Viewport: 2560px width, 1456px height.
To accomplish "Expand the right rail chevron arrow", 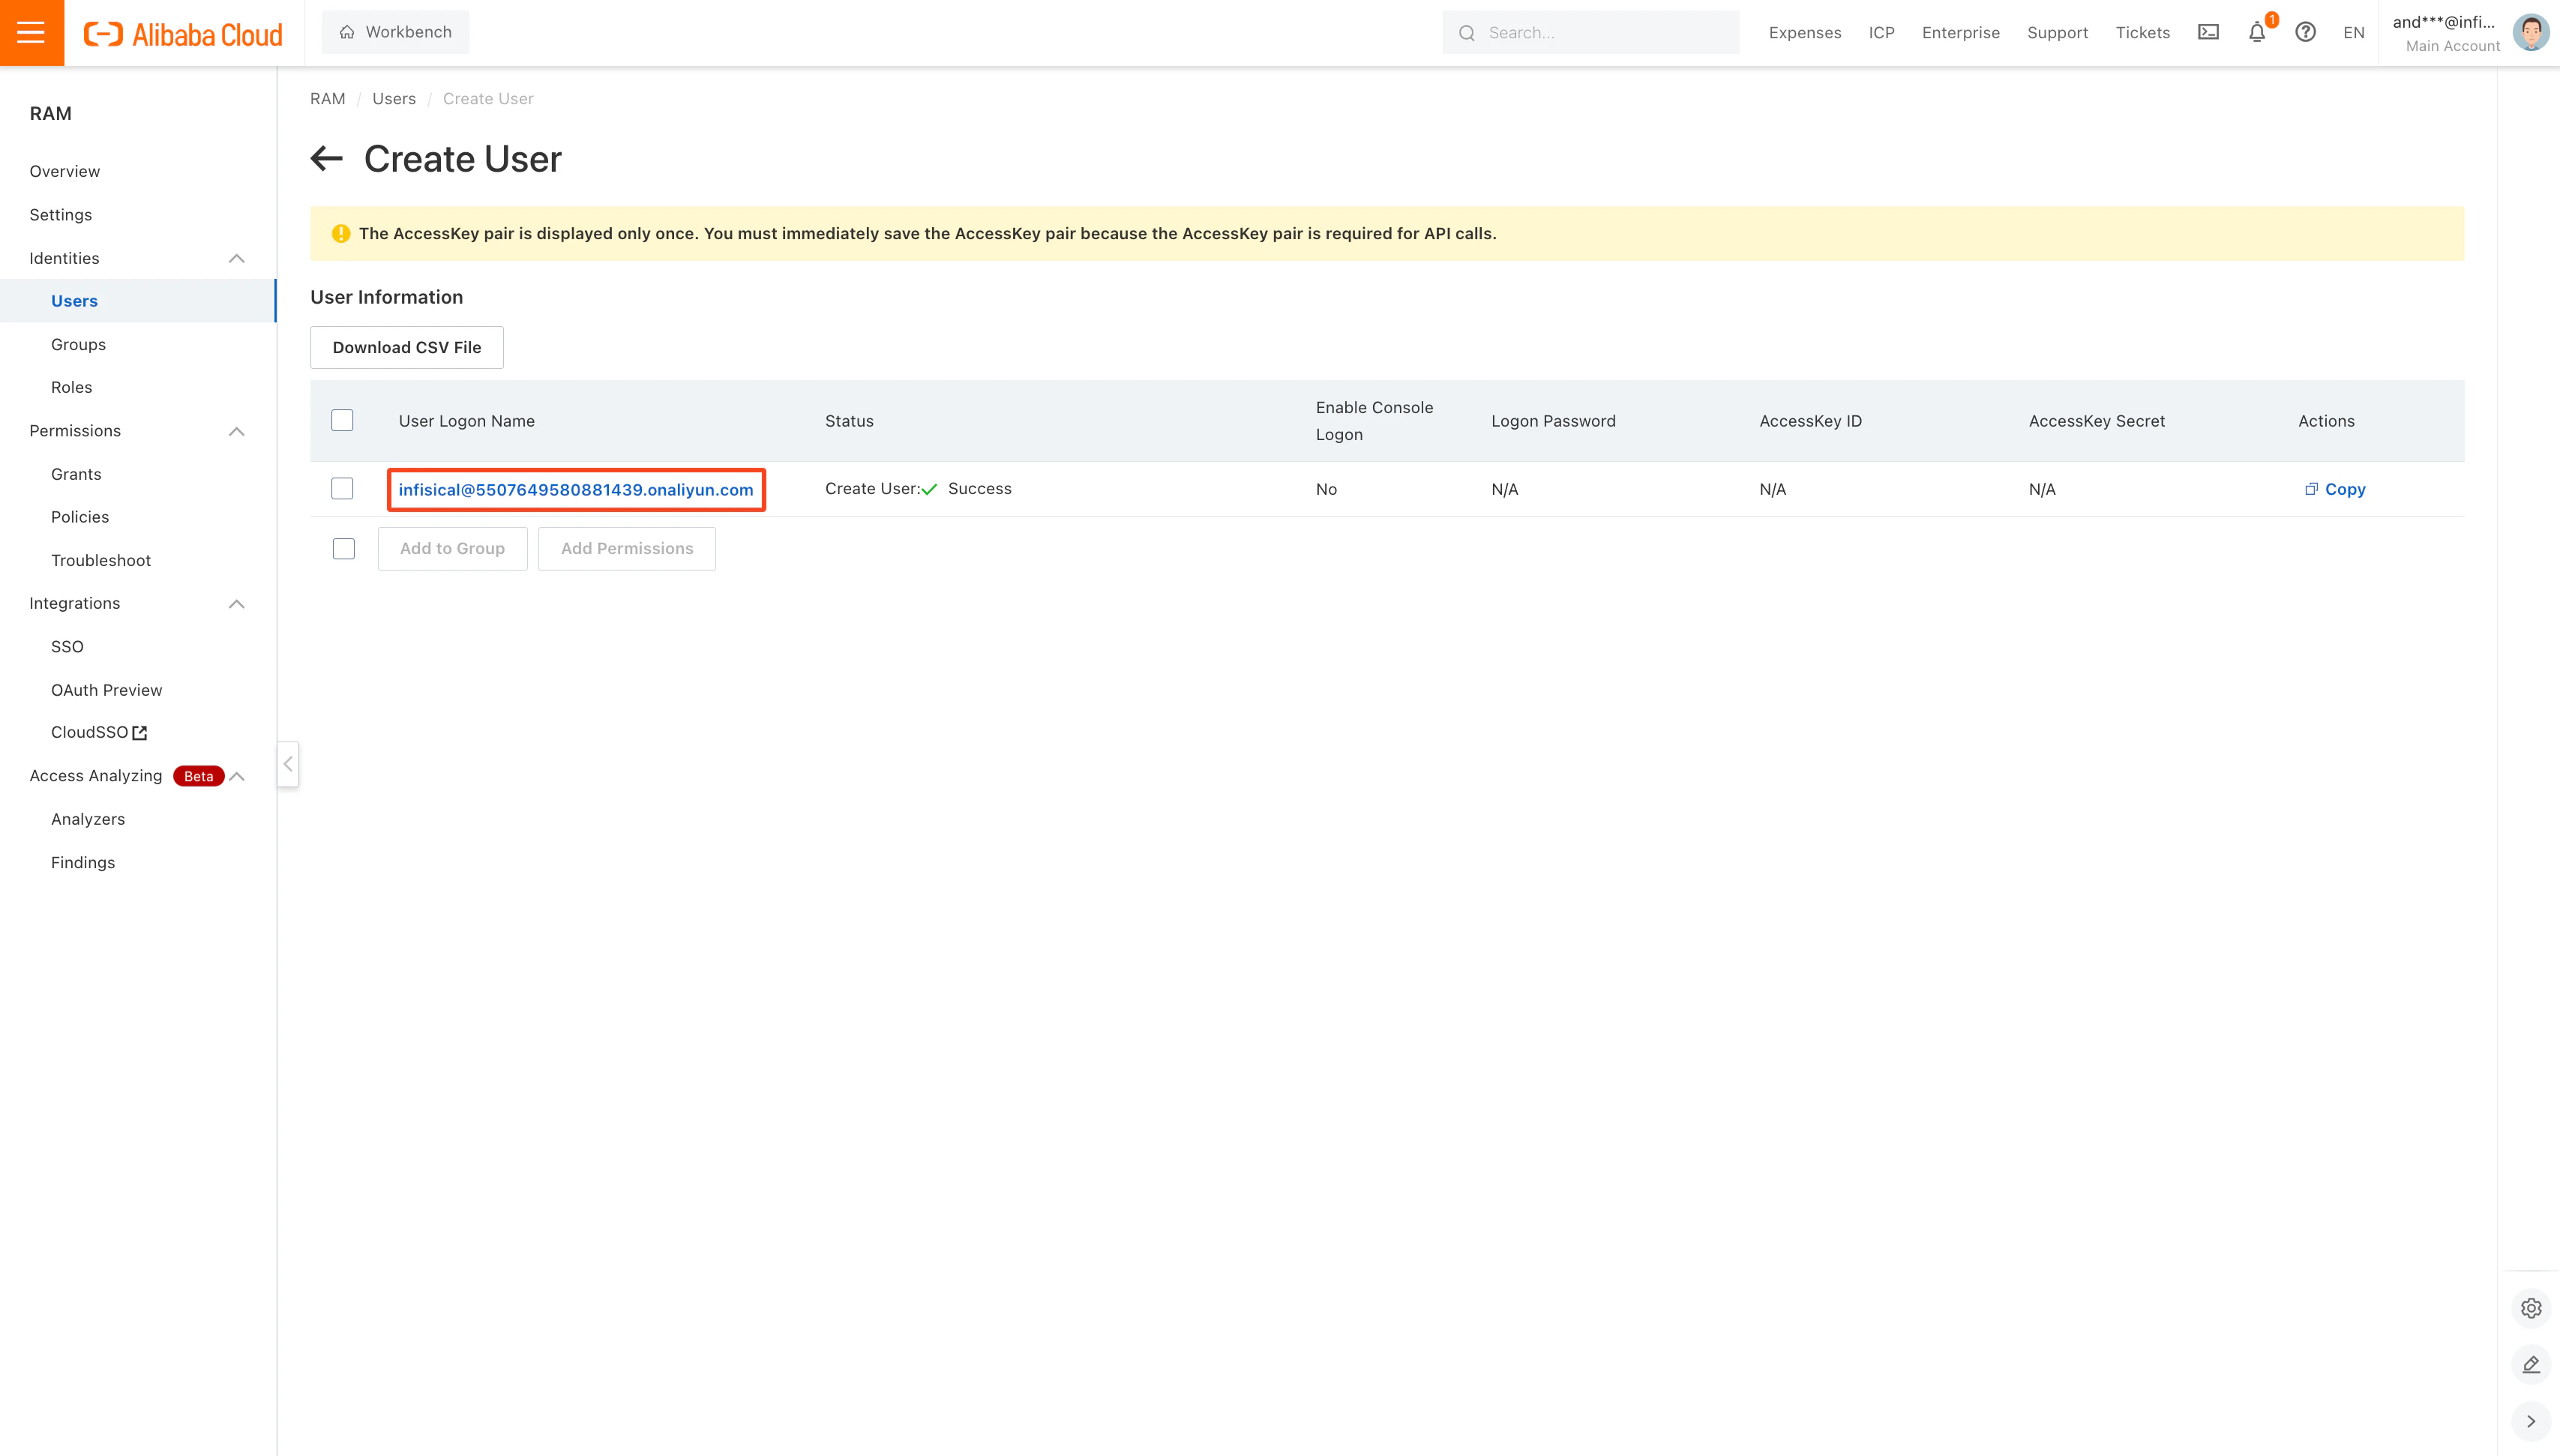I will (x=2531, y=1421).
